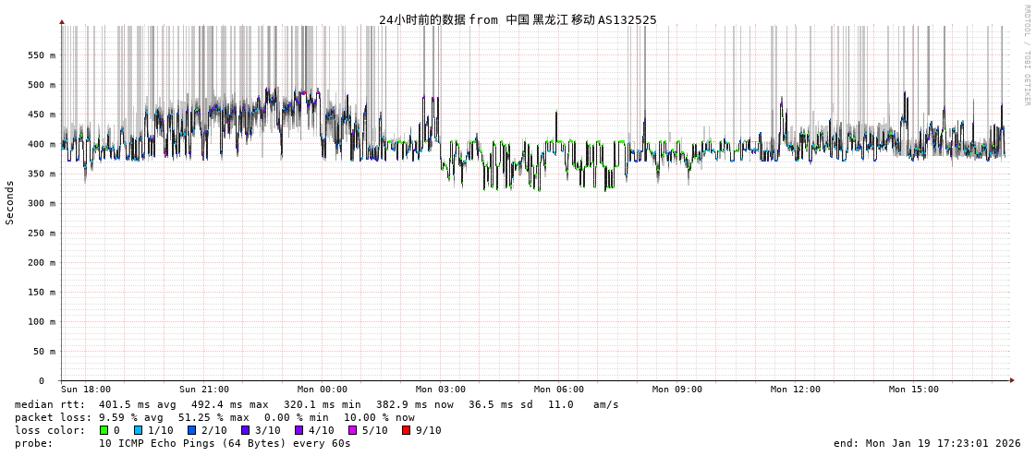Screen dimensions: 1036x456
Task: Click the graph title mentioning AS132525
Action: (x=518, y=19)
